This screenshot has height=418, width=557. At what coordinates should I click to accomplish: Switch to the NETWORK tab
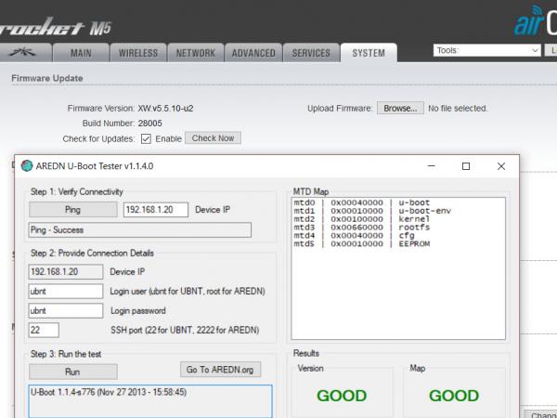(196, 53)
